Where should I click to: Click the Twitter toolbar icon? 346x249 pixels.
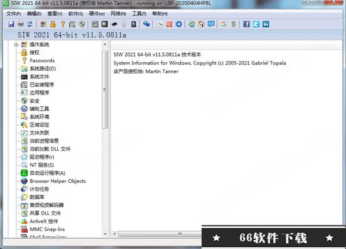pos(256,24)
